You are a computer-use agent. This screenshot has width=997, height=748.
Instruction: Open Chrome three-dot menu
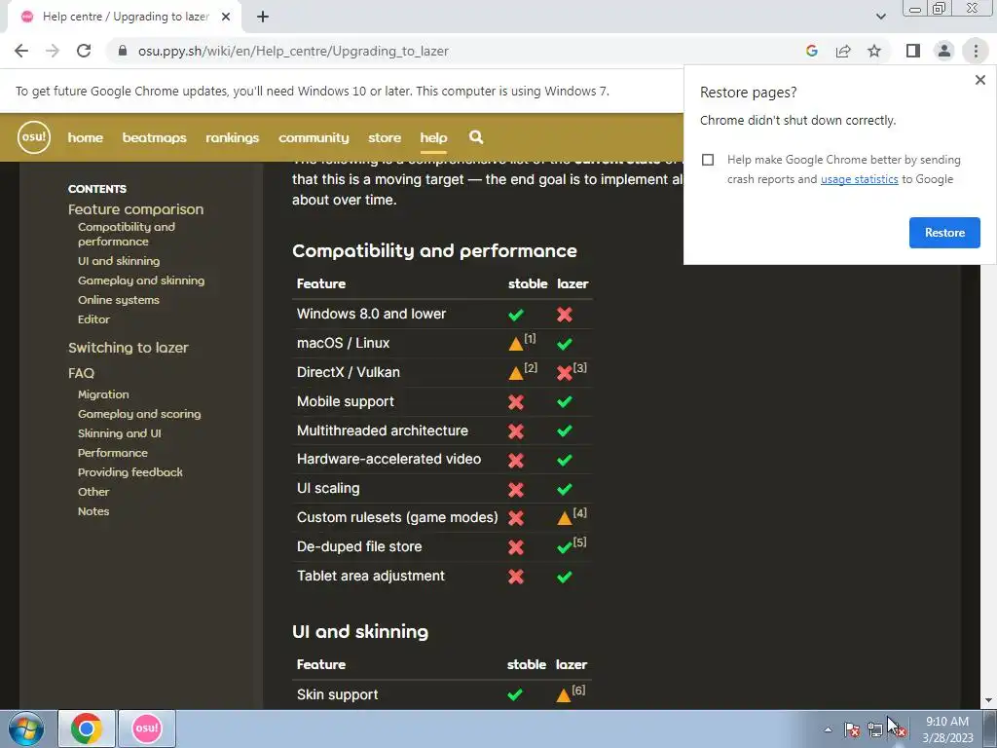tap(976, 51)
